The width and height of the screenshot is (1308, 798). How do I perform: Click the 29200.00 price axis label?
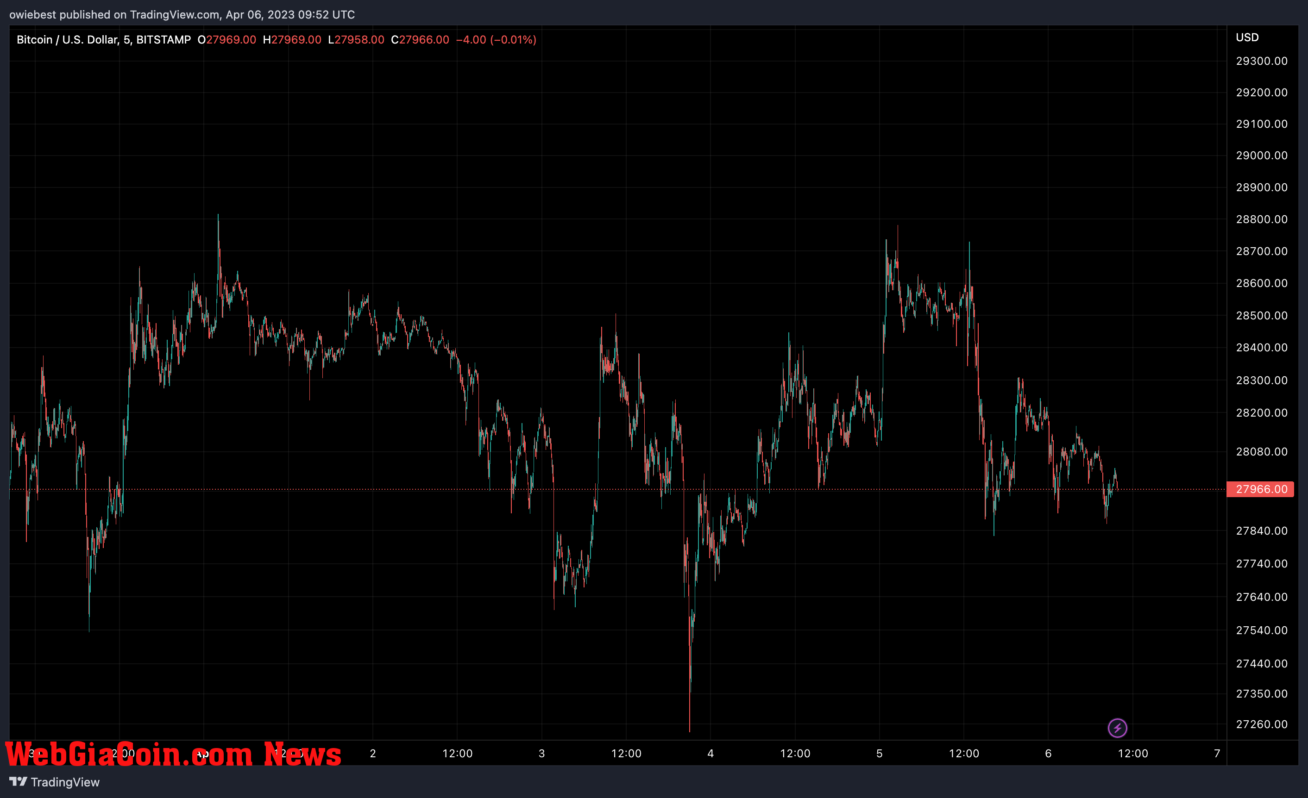click(1262, 92)
